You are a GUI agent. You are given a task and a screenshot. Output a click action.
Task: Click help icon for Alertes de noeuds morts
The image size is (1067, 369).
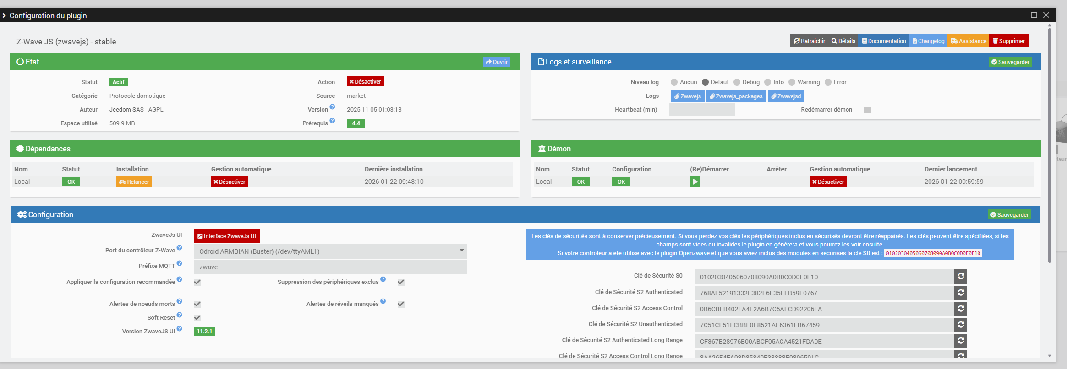tap(180, 301)
